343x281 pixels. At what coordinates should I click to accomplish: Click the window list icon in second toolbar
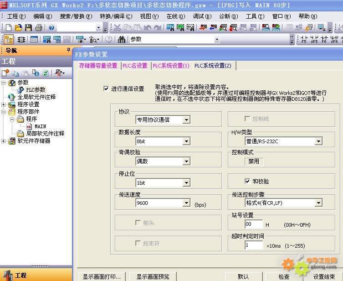(34, 39)
